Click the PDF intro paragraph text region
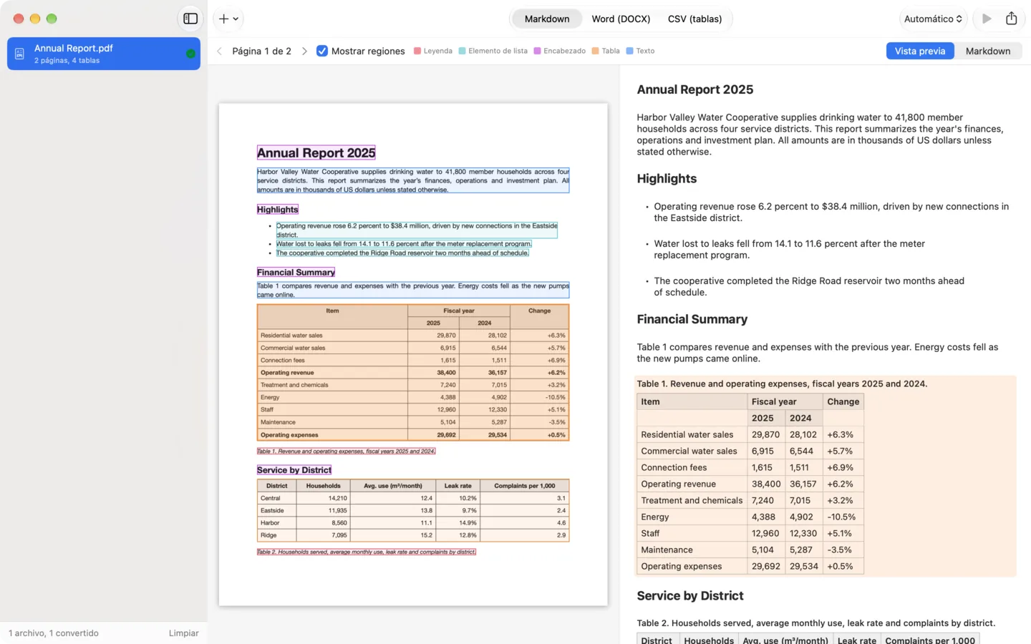 click(413, 180)
